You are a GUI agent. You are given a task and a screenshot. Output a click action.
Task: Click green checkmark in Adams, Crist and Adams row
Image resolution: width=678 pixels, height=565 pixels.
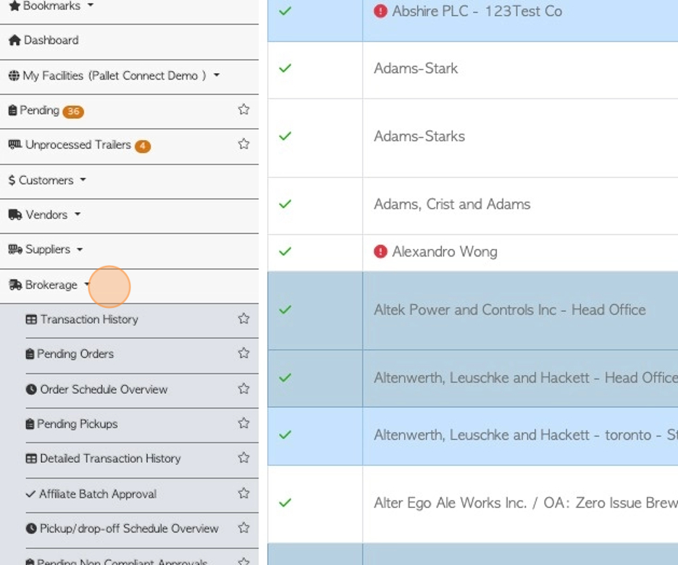[x=285, y=204]
